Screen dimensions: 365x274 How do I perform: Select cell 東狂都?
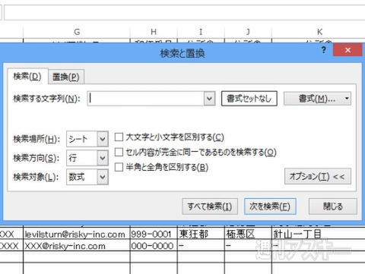tap(201, 234)
